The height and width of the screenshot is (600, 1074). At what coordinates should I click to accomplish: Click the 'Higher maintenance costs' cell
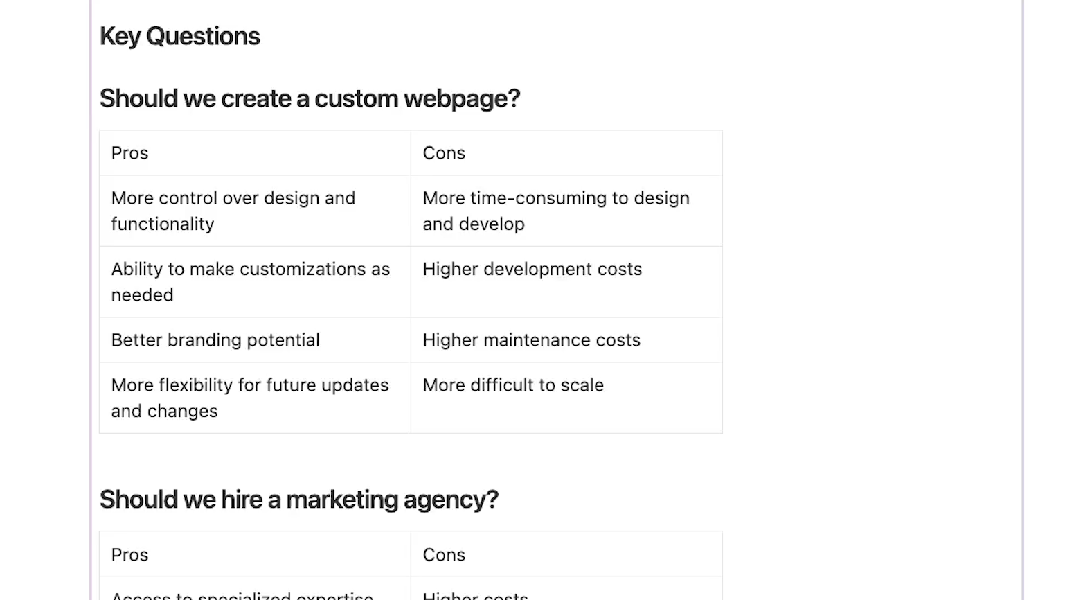566,340
